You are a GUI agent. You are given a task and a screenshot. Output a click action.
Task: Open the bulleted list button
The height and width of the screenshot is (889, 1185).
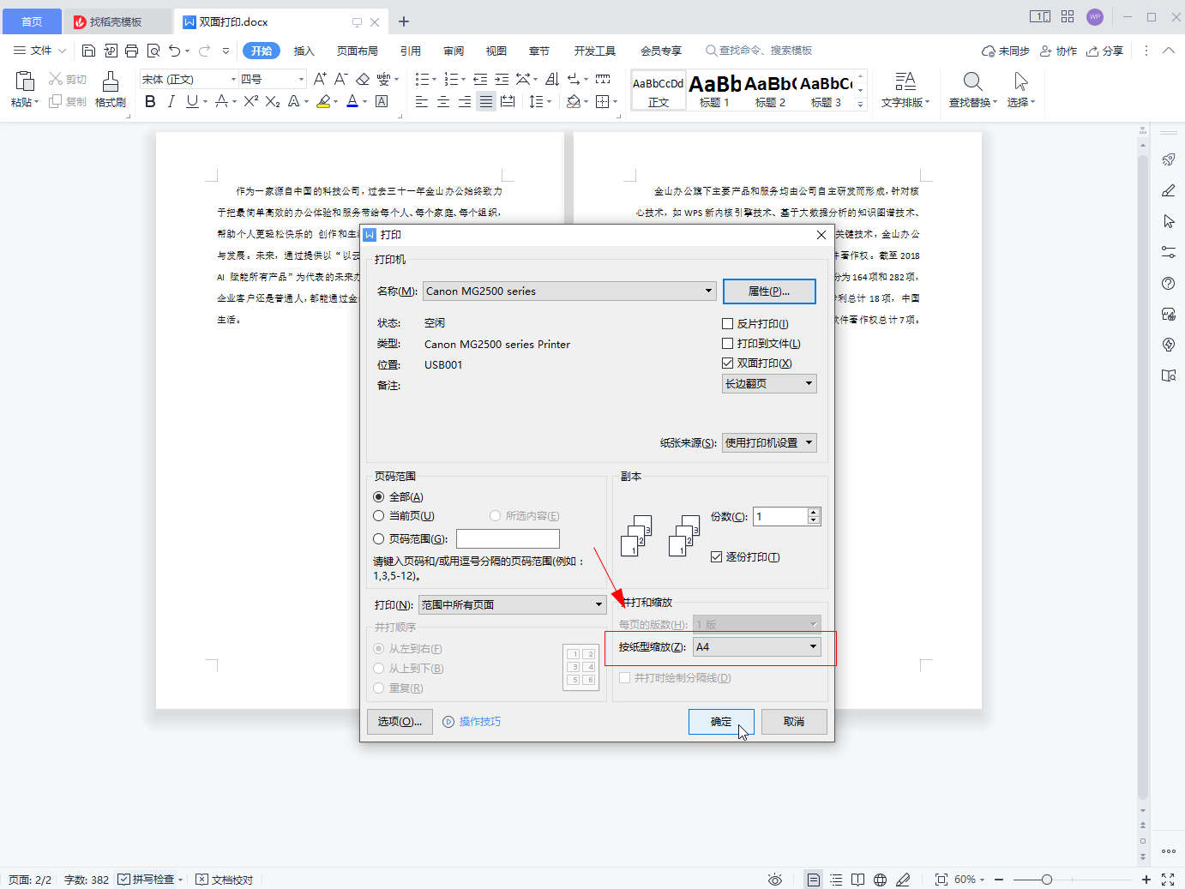pyautogui.click(x=422, y=79)
